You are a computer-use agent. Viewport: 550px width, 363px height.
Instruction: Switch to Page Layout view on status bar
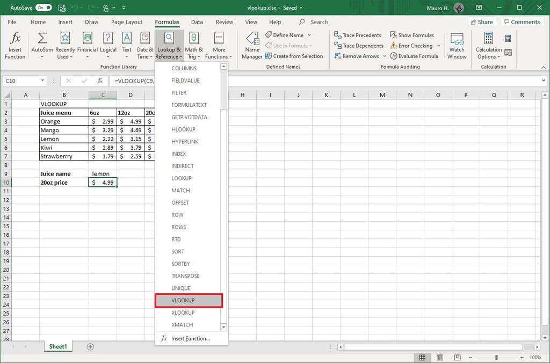439,357
